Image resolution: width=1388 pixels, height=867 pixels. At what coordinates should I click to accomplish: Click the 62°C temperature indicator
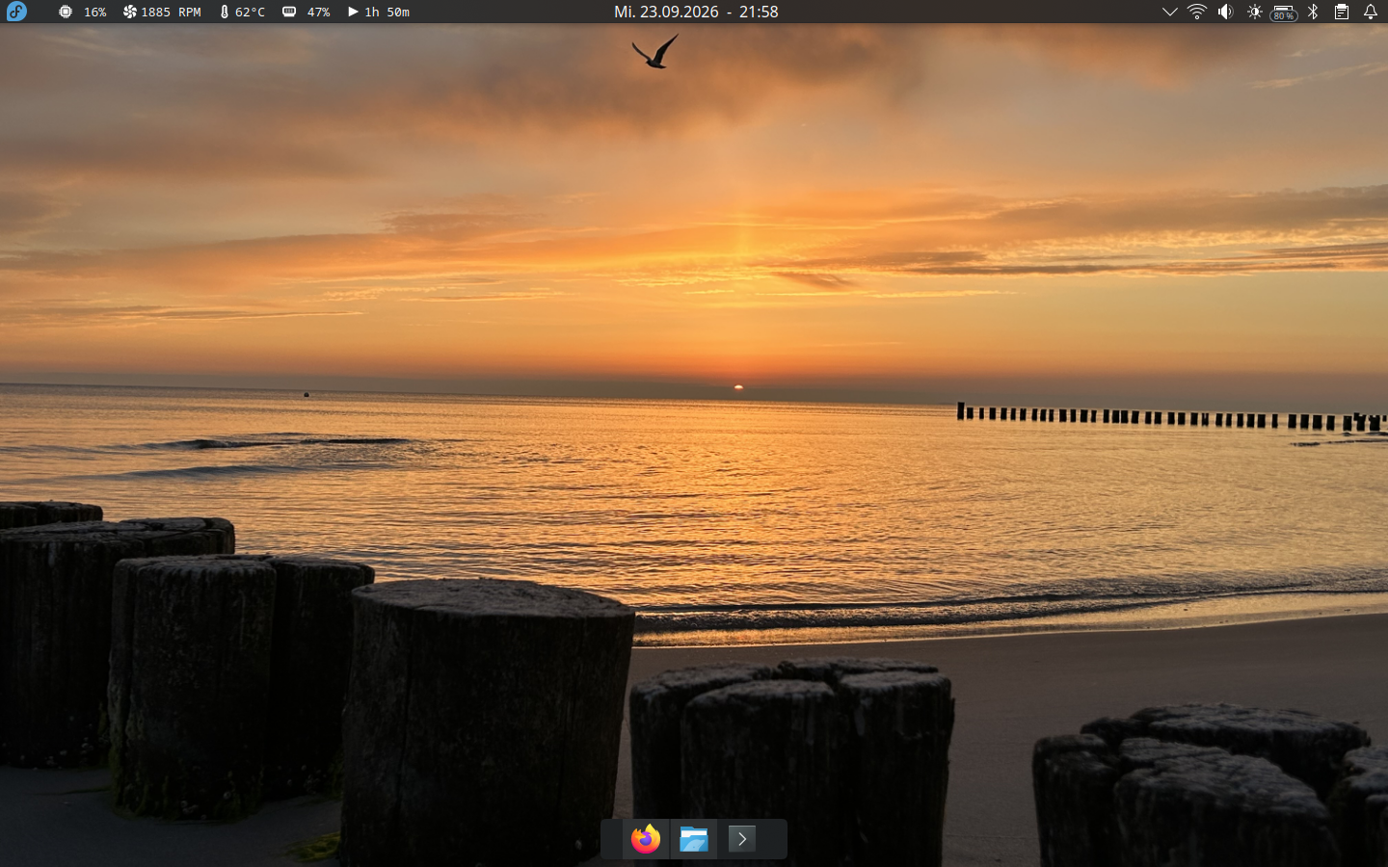pos(242,12)
